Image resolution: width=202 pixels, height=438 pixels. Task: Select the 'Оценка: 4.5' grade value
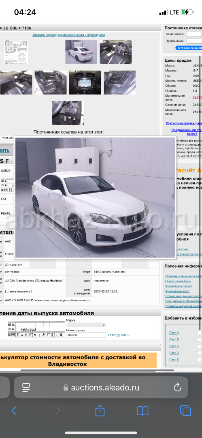click(x=197, y=91)
